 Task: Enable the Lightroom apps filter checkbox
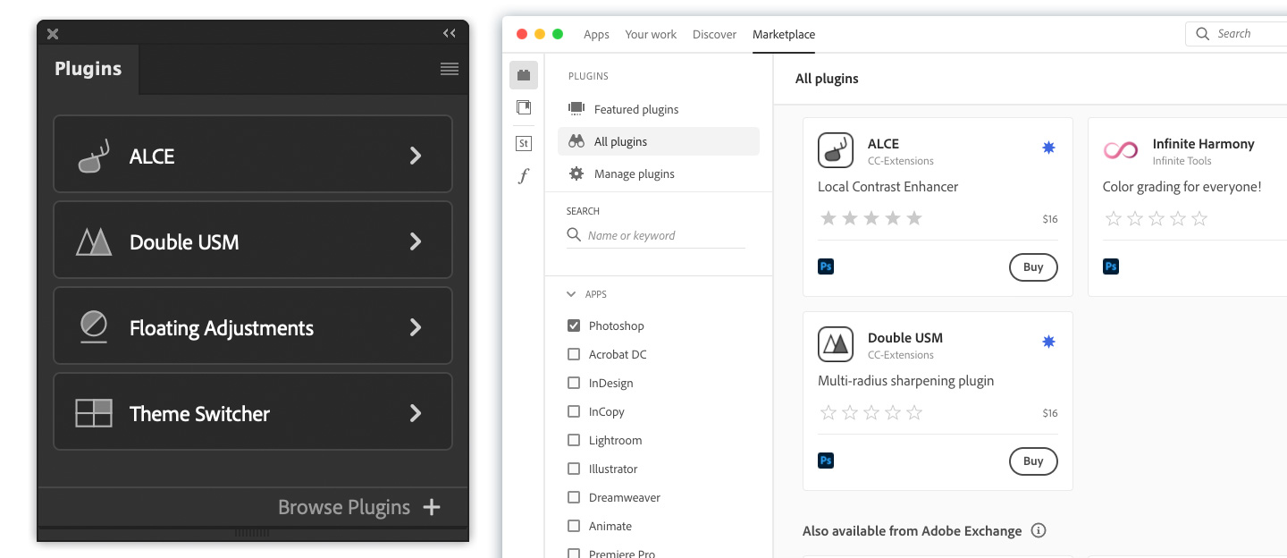[x=574, y=440]
